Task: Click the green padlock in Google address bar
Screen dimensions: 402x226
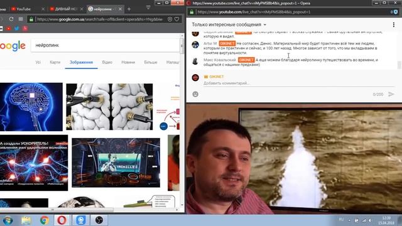Action: click(x=31, y=19)
